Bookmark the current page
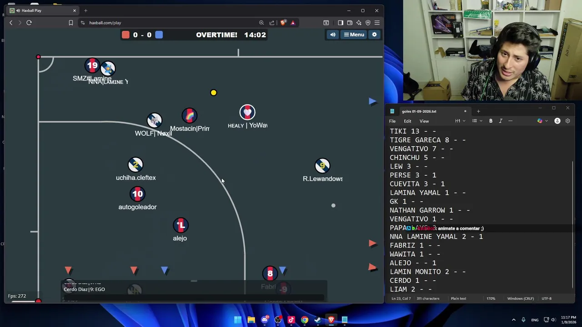 click(x=70, y=23)
